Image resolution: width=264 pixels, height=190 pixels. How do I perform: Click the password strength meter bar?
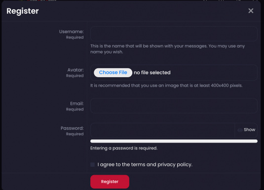[x=174, y=141]
